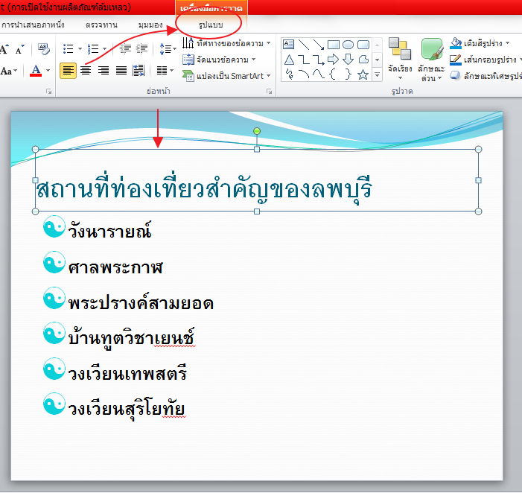Image resolution: width=522 pixels, height=493 pixels.
Task: Click the green rotation handle of title box
Action: [x=257, y=131]
